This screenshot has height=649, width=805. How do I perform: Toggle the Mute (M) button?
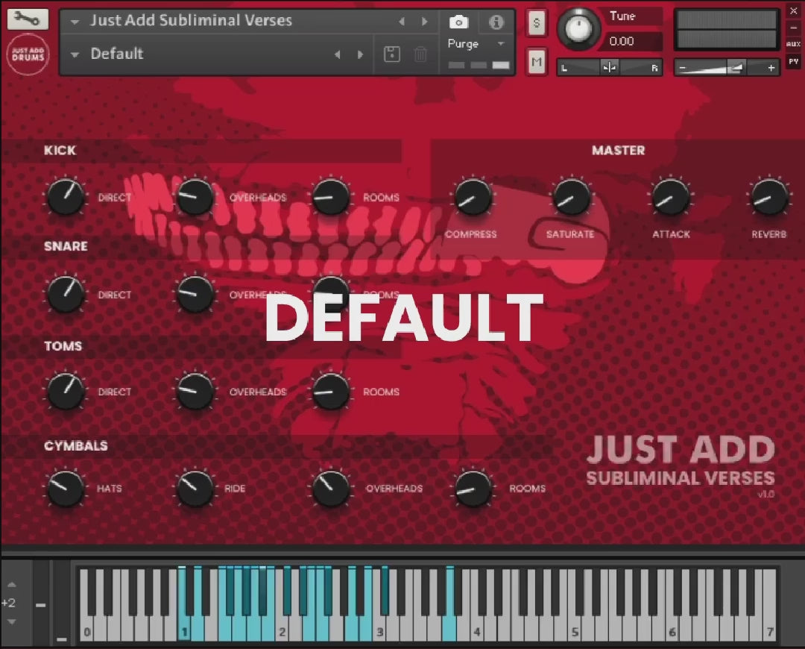537,62
